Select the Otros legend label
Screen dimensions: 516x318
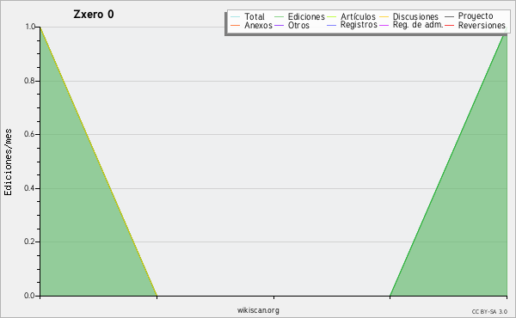coord(298,25)
